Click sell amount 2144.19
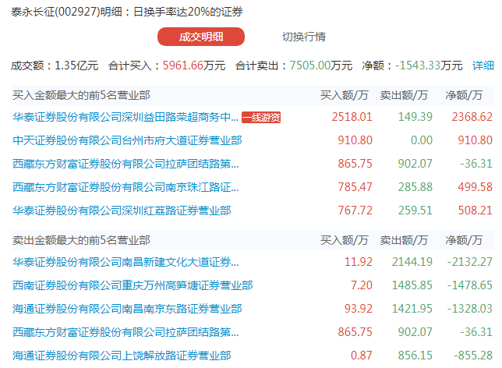Screen dimensions: 502x368 pyautogui.click(x=412, y=262)
